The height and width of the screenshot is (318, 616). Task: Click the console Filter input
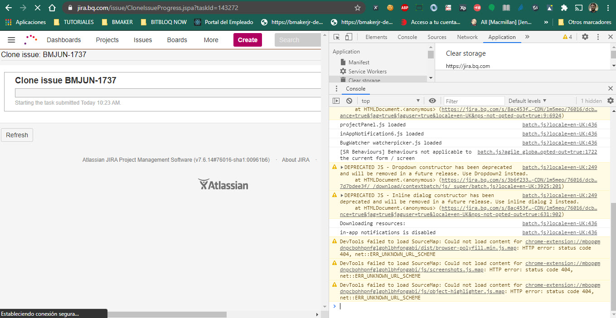click(474, 101)
